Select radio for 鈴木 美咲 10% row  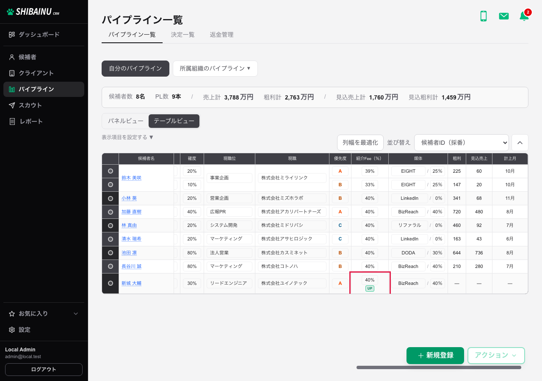(x=111, y=185)
